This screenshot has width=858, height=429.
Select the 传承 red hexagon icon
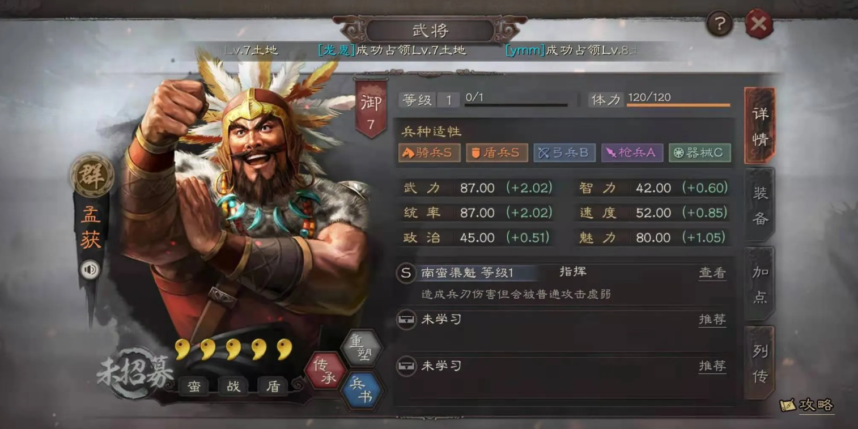(x=325, y=371)
